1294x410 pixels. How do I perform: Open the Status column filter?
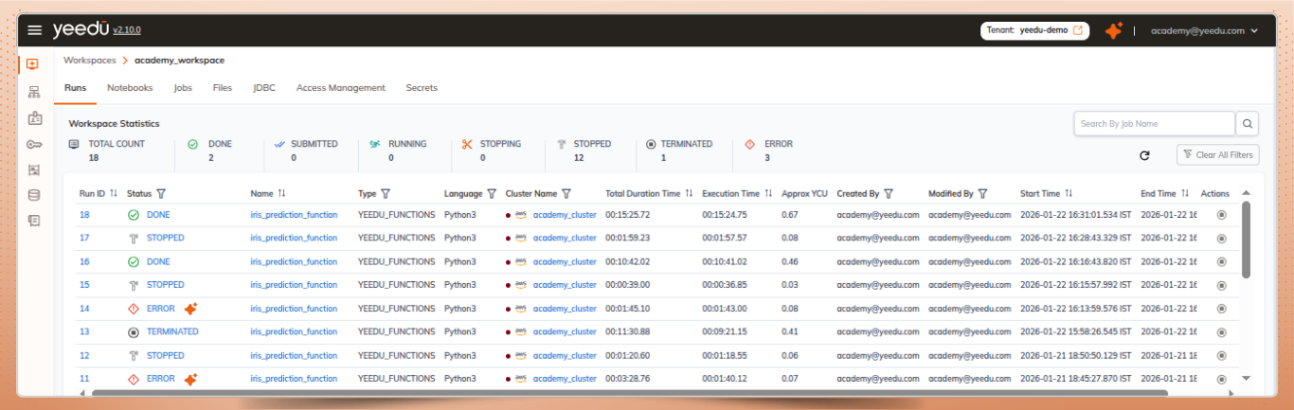click(x=160, y=193)
